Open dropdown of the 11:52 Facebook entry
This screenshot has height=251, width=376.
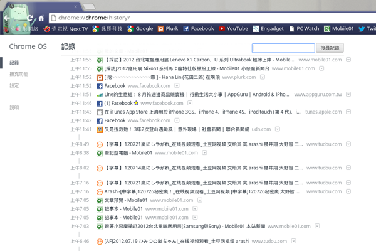[177, 85]
